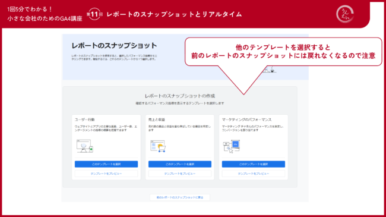Preview the ユーザー行動 template
The image size is (386, 217).
[106, 174]
